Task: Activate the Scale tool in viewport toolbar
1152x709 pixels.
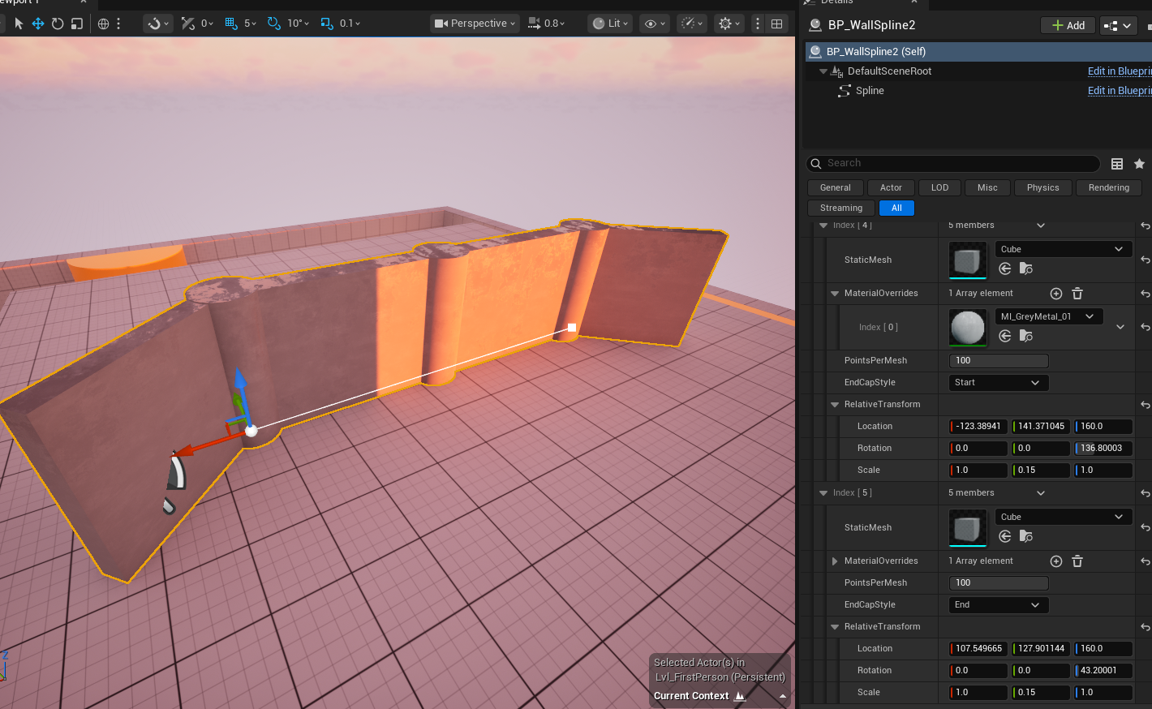Action: click(77, 24)
